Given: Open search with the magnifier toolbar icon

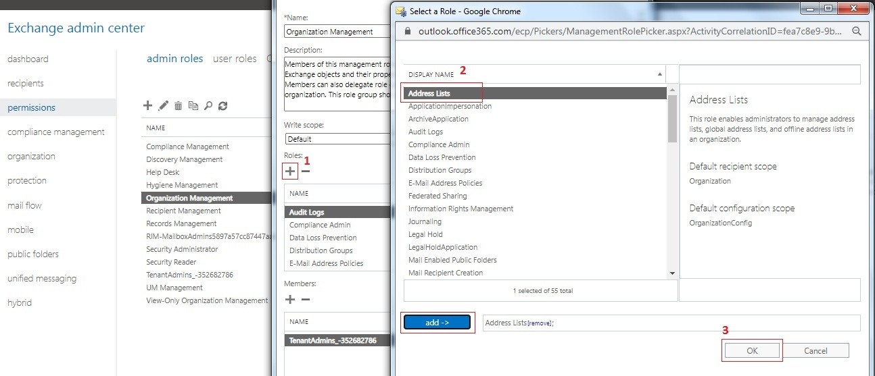Looking at the screenshot, I should 208,105.
